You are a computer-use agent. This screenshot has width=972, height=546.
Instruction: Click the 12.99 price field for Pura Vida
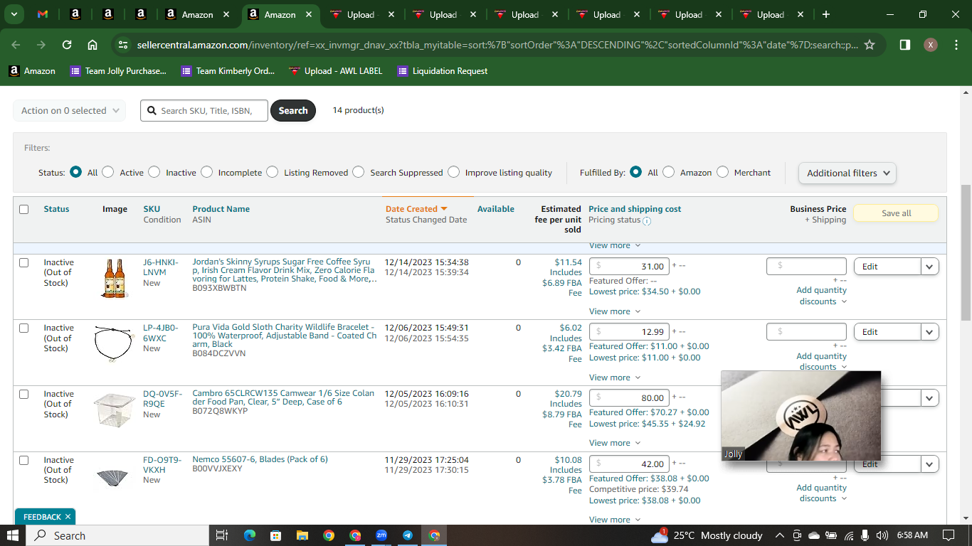coord(628,332)
